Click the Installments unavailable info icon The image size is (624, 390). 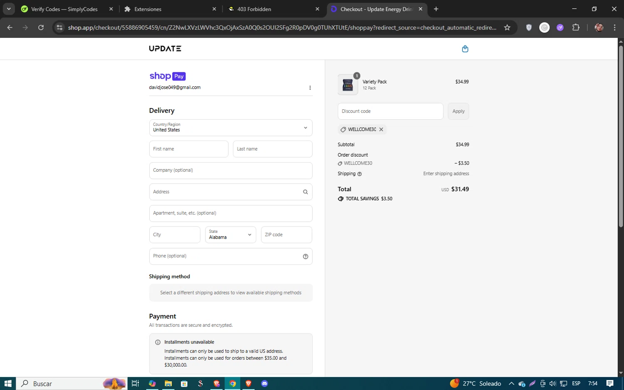click(158, 342)
